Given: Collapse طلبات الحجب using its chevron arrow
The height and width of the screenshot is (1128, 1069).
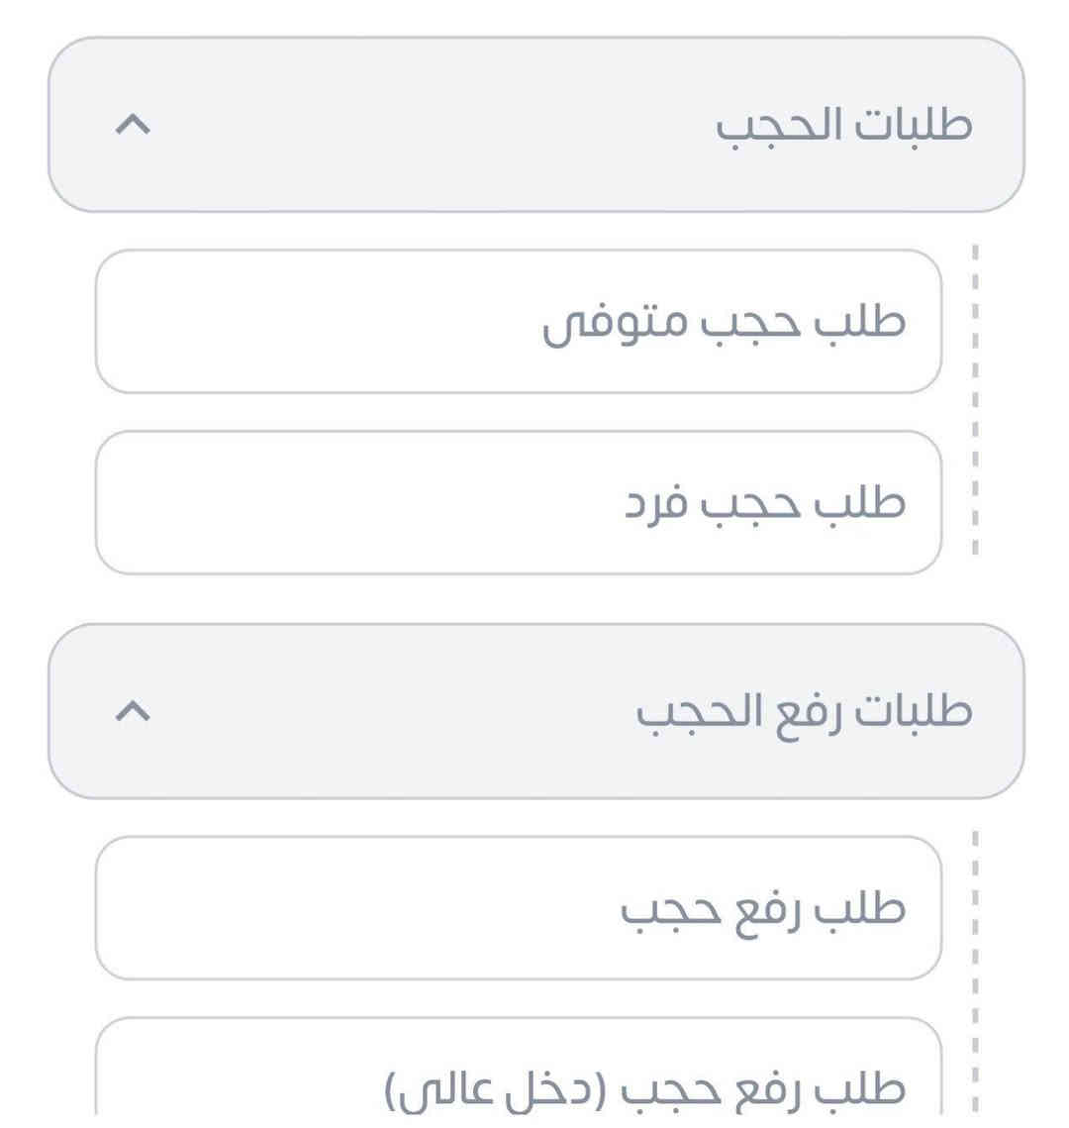Looking at the screenshot, I should pos(135,125).
